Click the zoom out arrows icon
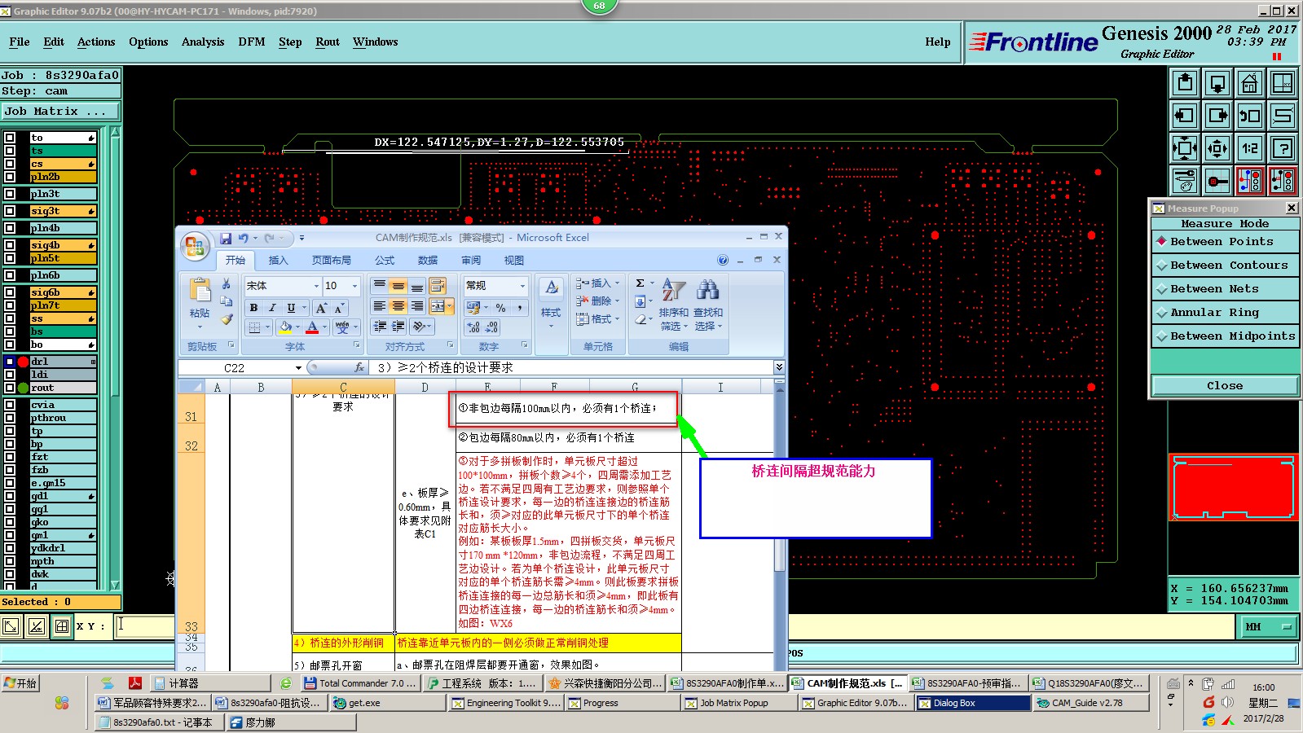The width and height of the screenshot is (1303, 733). 1217,148
